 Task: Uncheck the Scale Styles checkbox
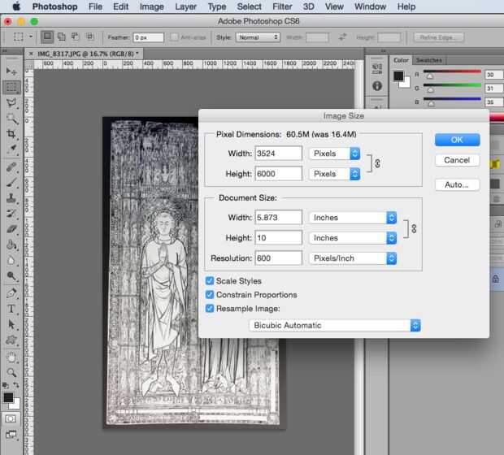point(210,281)
